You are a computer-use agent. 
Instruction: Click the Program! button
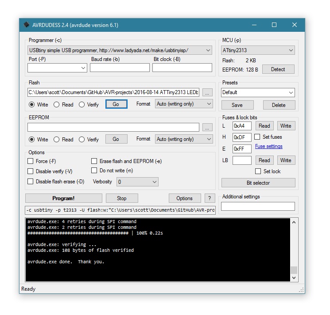63,198
